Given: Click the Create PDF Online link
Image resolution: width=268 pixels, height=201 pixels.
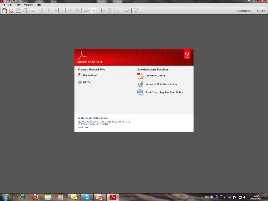Looking at the screenshot, I should (x=155, y=76).
